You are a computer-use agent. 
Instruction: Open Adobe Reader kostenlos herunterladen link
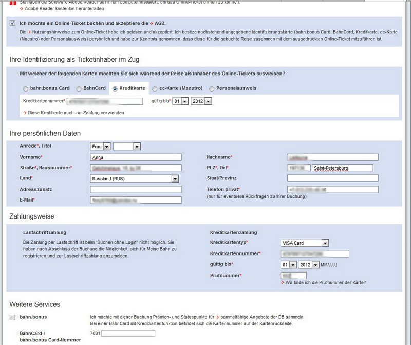(x=64, y=9)
